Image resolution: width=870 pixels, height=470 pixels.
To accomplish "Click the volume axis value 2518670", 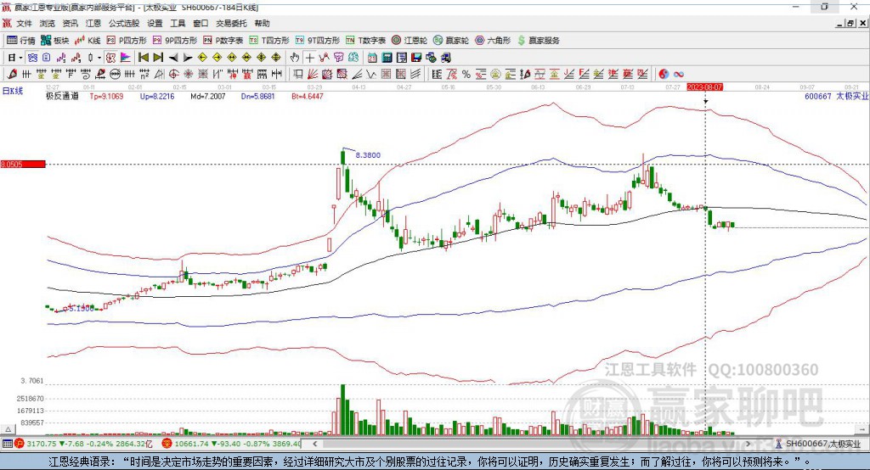I will tap(31, 399).
